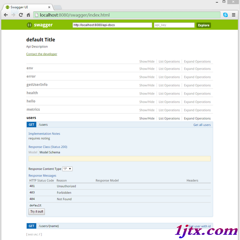Open the Contact the developer link
240x240 pixels.
pyautogui.click(x=41, y=54)
